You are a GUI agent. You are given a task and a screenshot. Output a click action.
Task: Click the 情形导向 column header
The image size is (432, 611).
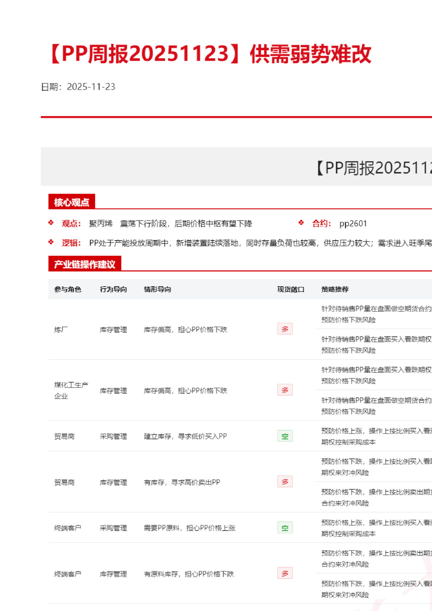tap(157, 289)
